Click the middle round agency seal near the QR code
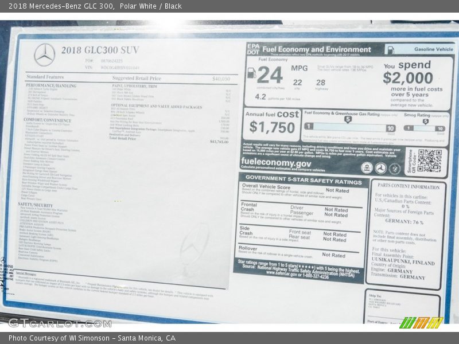459x344 pixels. (x=380, y=168)
